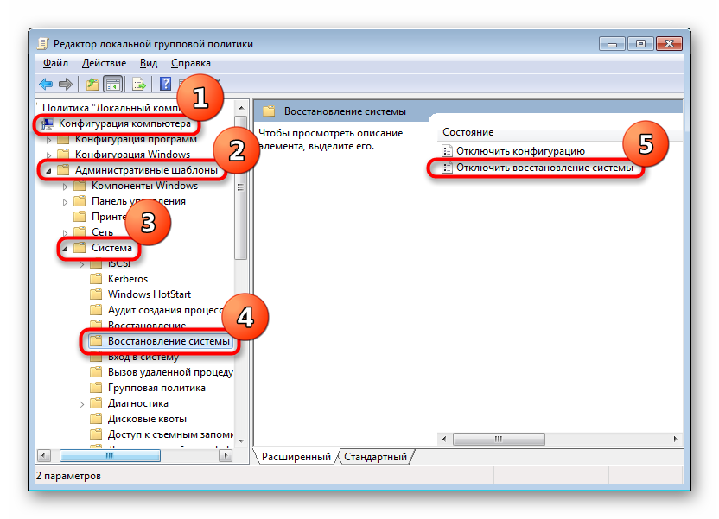Screen dimensions: 719x519
Task: Expand the Панель управления node
Action: click(x=65, y=202)
